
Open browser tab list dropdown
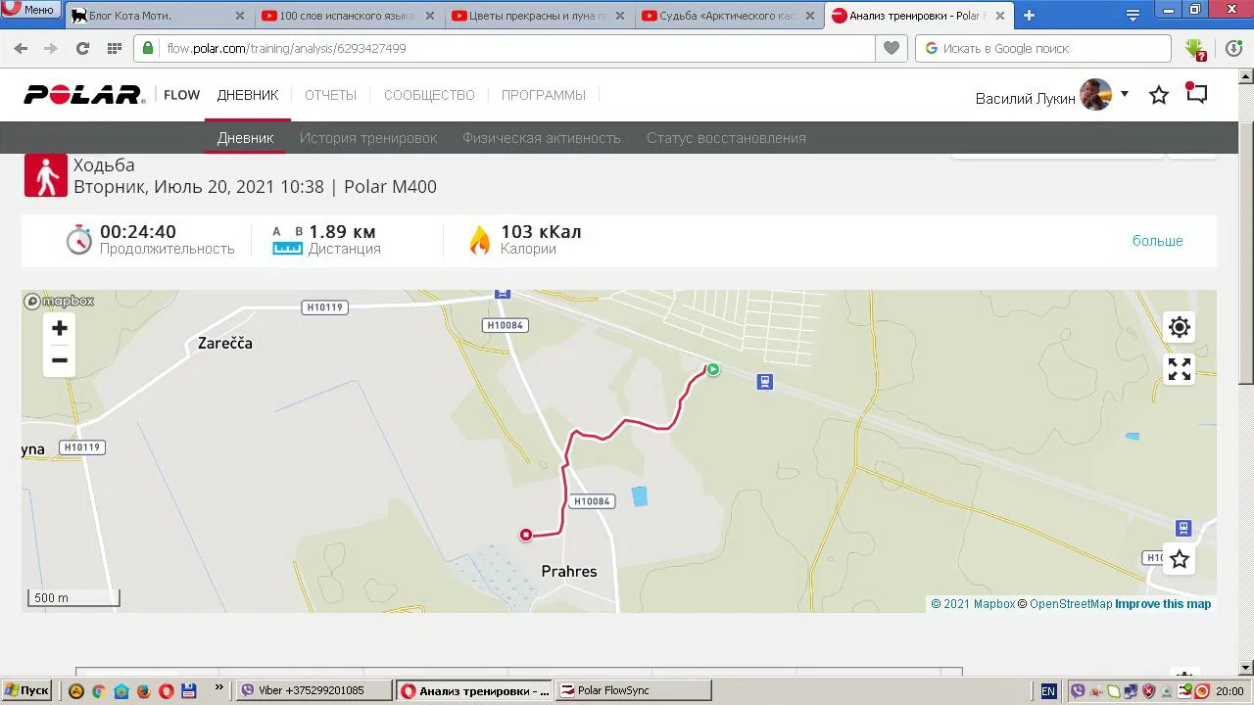pyautogui.click(x=1133, y=15)
